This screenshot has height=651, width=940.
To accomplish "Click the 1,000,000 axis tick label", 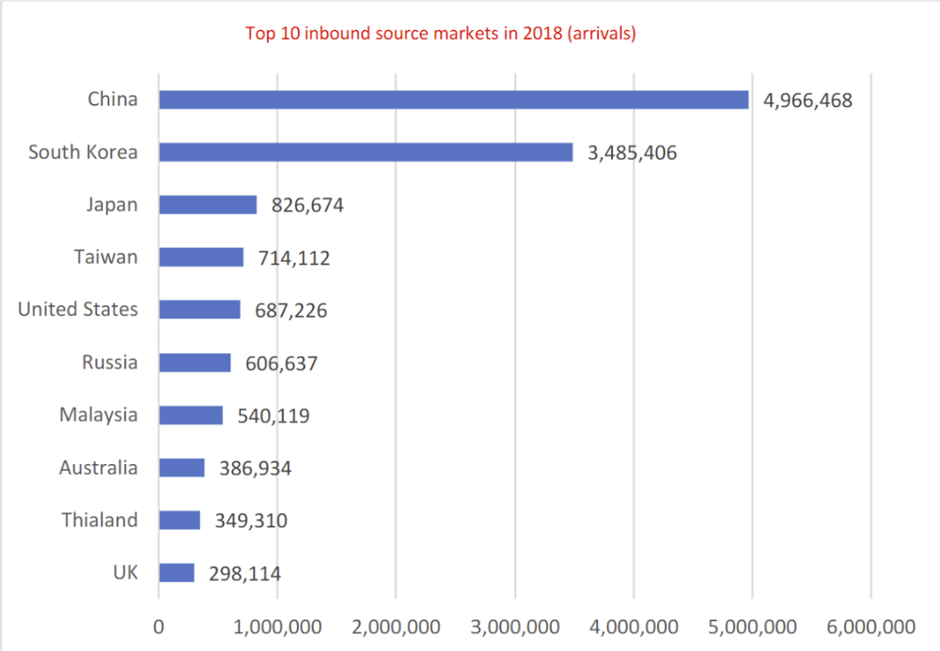I will [x=277, y=628].
